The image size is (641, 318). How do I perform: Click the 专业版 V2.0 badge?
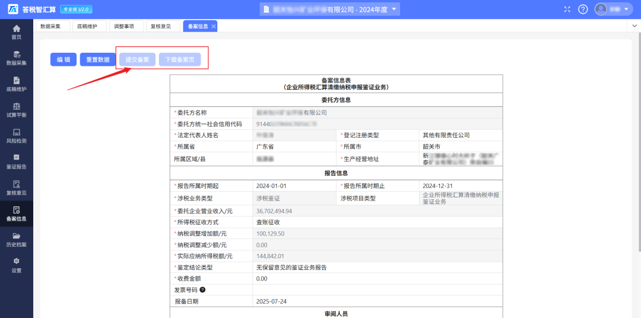pos(77,9)
